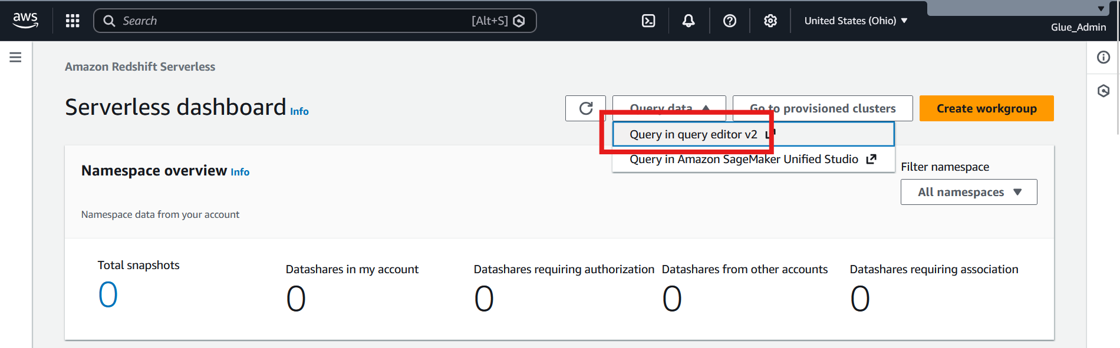Collapse the Query data dropdown
The width and height of the screenshot is (1120, 348).
(669, 108)
